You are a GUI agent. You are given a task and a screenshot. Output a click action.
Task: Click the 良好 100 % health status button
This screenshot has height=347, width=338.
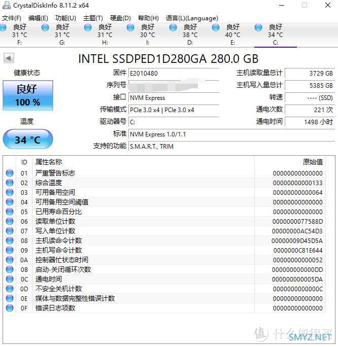[28, 95]
